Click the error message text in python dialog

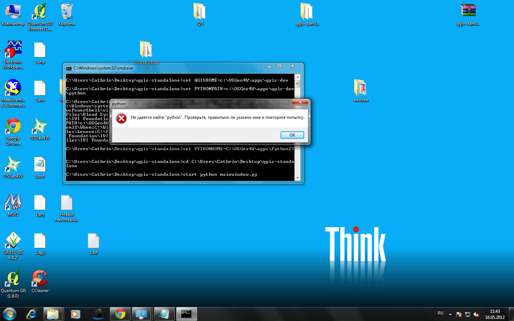217,117
